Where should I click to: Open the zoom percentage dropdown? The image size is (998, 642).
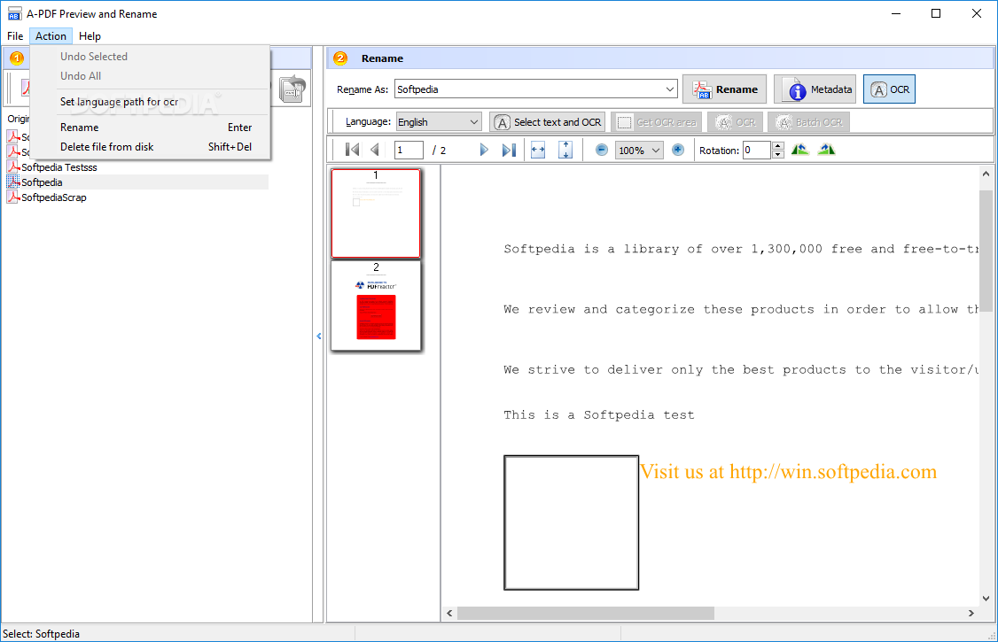point(656,150)
